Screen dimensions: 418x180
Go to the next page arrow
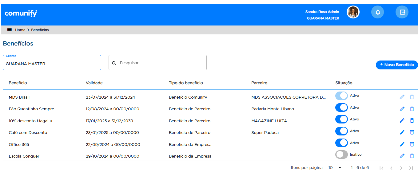pos(401,168)
